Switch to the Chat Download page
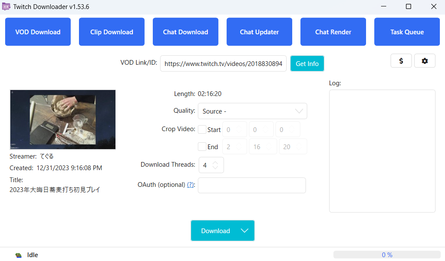This screenshot has width=445, height=261. (x=185, y=32)
